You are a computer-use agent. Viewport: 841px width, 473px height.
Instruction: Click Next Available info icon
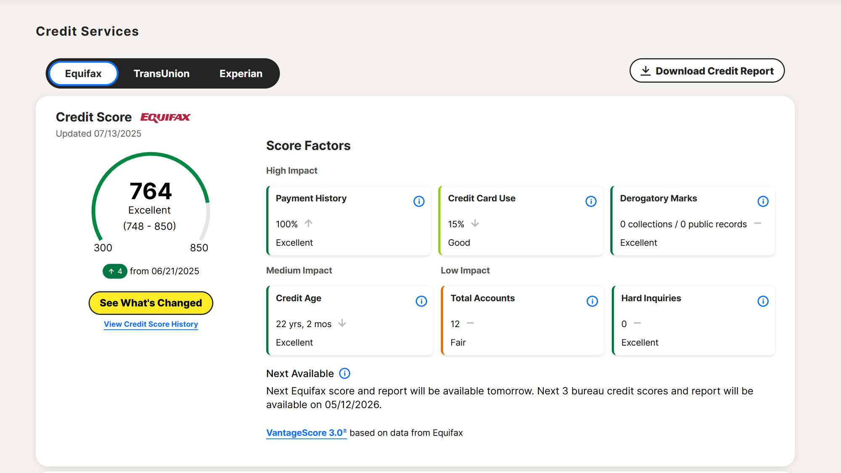coord(344,373)
